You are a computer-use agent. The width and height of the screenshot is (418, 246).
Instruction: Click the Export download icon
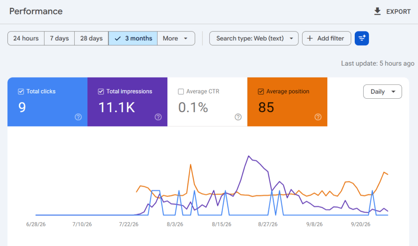[x=377, y=11]
